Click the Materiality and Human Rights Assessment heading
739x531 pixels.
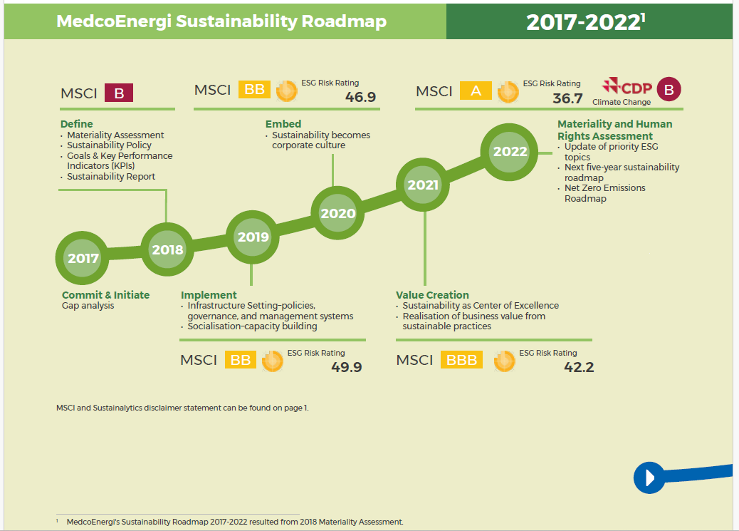(614, 130)
